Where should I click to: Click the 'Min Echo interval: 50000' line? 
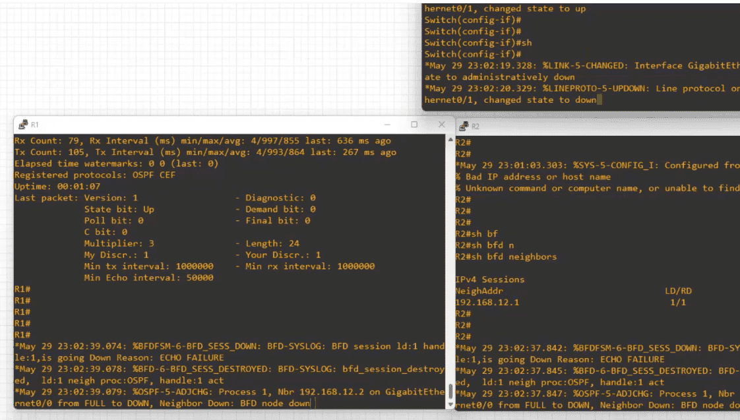[x=148, y=278]
